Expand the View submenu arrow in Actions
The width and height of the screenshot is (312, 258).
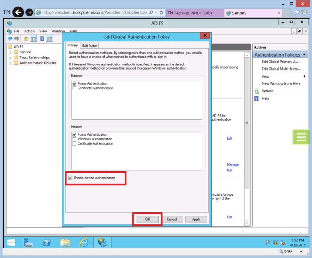(305, 76)
